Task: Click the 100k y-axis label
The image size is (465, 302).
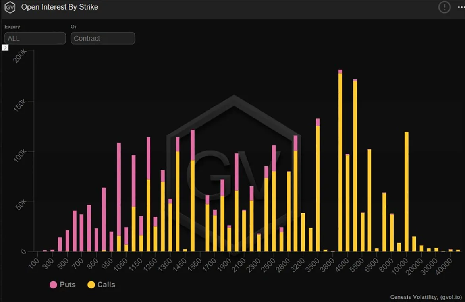Action: click(x=20, y=155)
